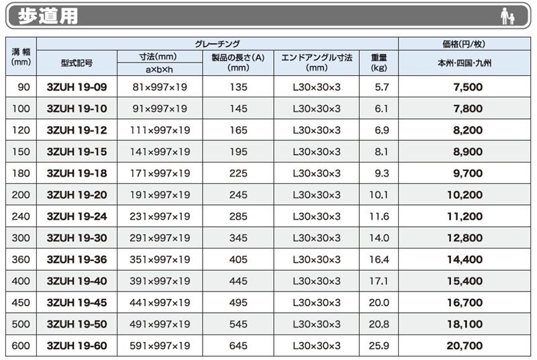Viewport: 537px width, 360px height.
Task: Click the 本州·四国·九州 header
Action: pos(465,63)
